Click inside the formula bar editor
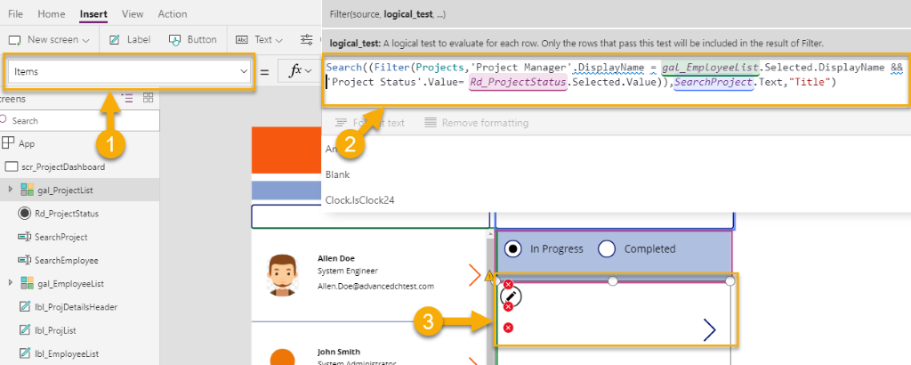Screen dimensions: 911x365 pyautogui.click(x=616, y=81)
